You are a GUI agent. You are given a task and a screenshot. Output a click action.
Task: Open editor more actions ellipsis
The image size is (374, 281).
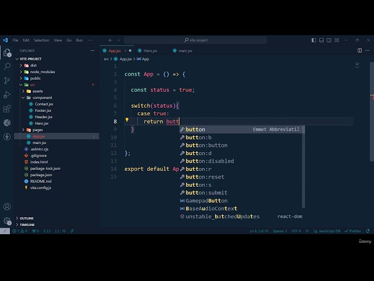[x=367, y=50]
